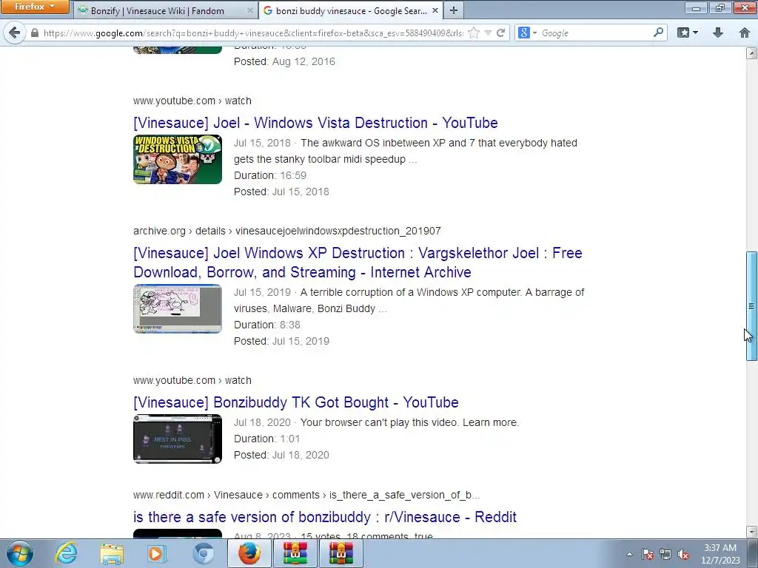The width and height of the screenshot is (758, 568).
Task: Show hidden system tray icons
Action: click(x=629, y=554)
